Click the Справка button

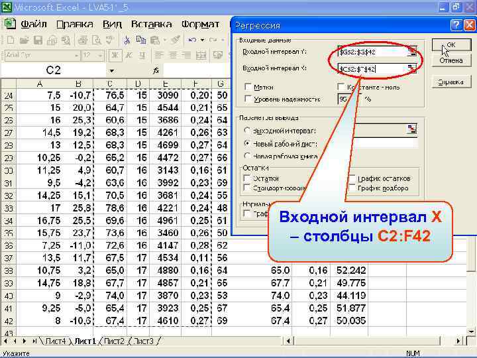tap(451, 82)
